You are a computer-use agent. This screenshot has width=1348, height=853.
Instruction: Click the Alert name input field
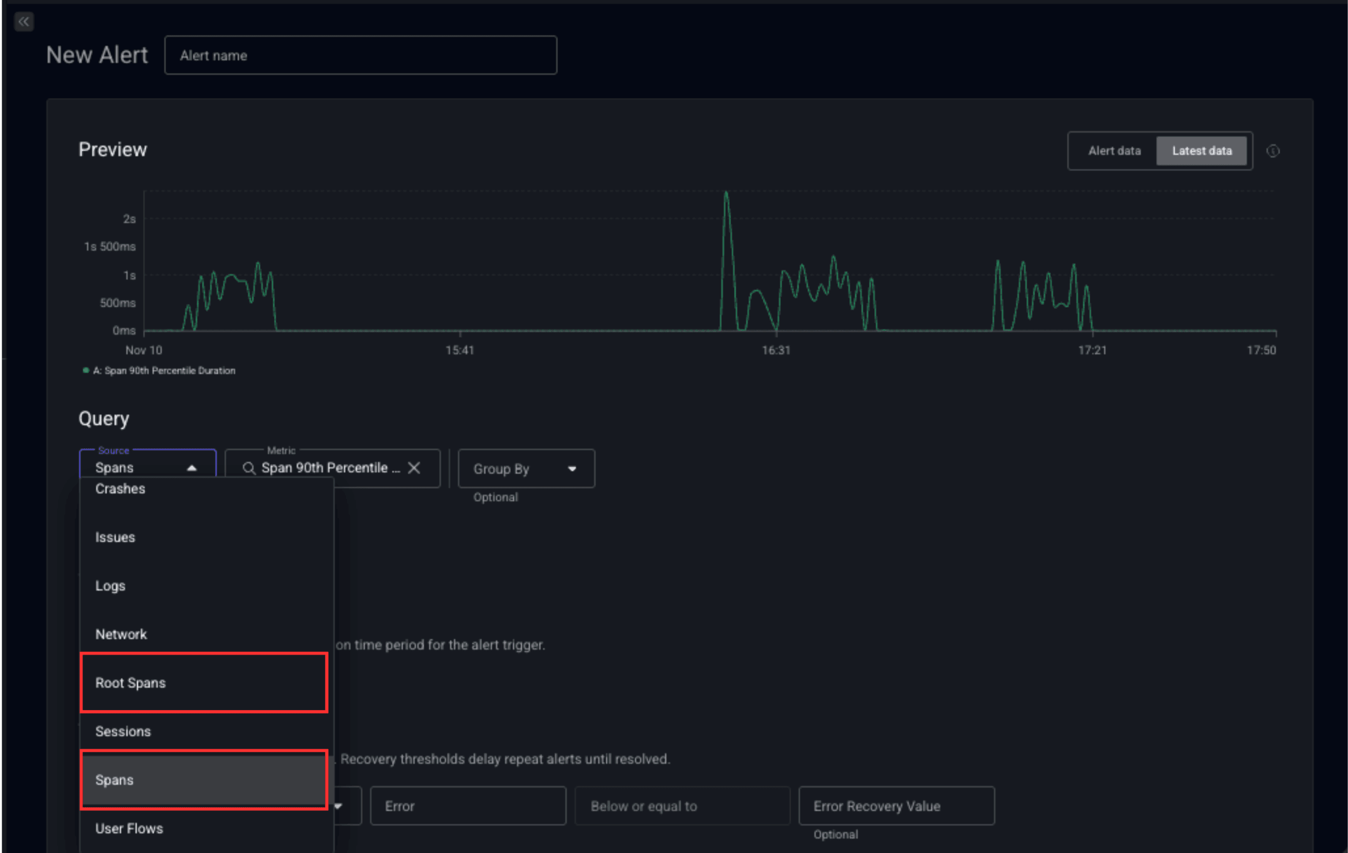pyautogui.click(x=361, y=55)
